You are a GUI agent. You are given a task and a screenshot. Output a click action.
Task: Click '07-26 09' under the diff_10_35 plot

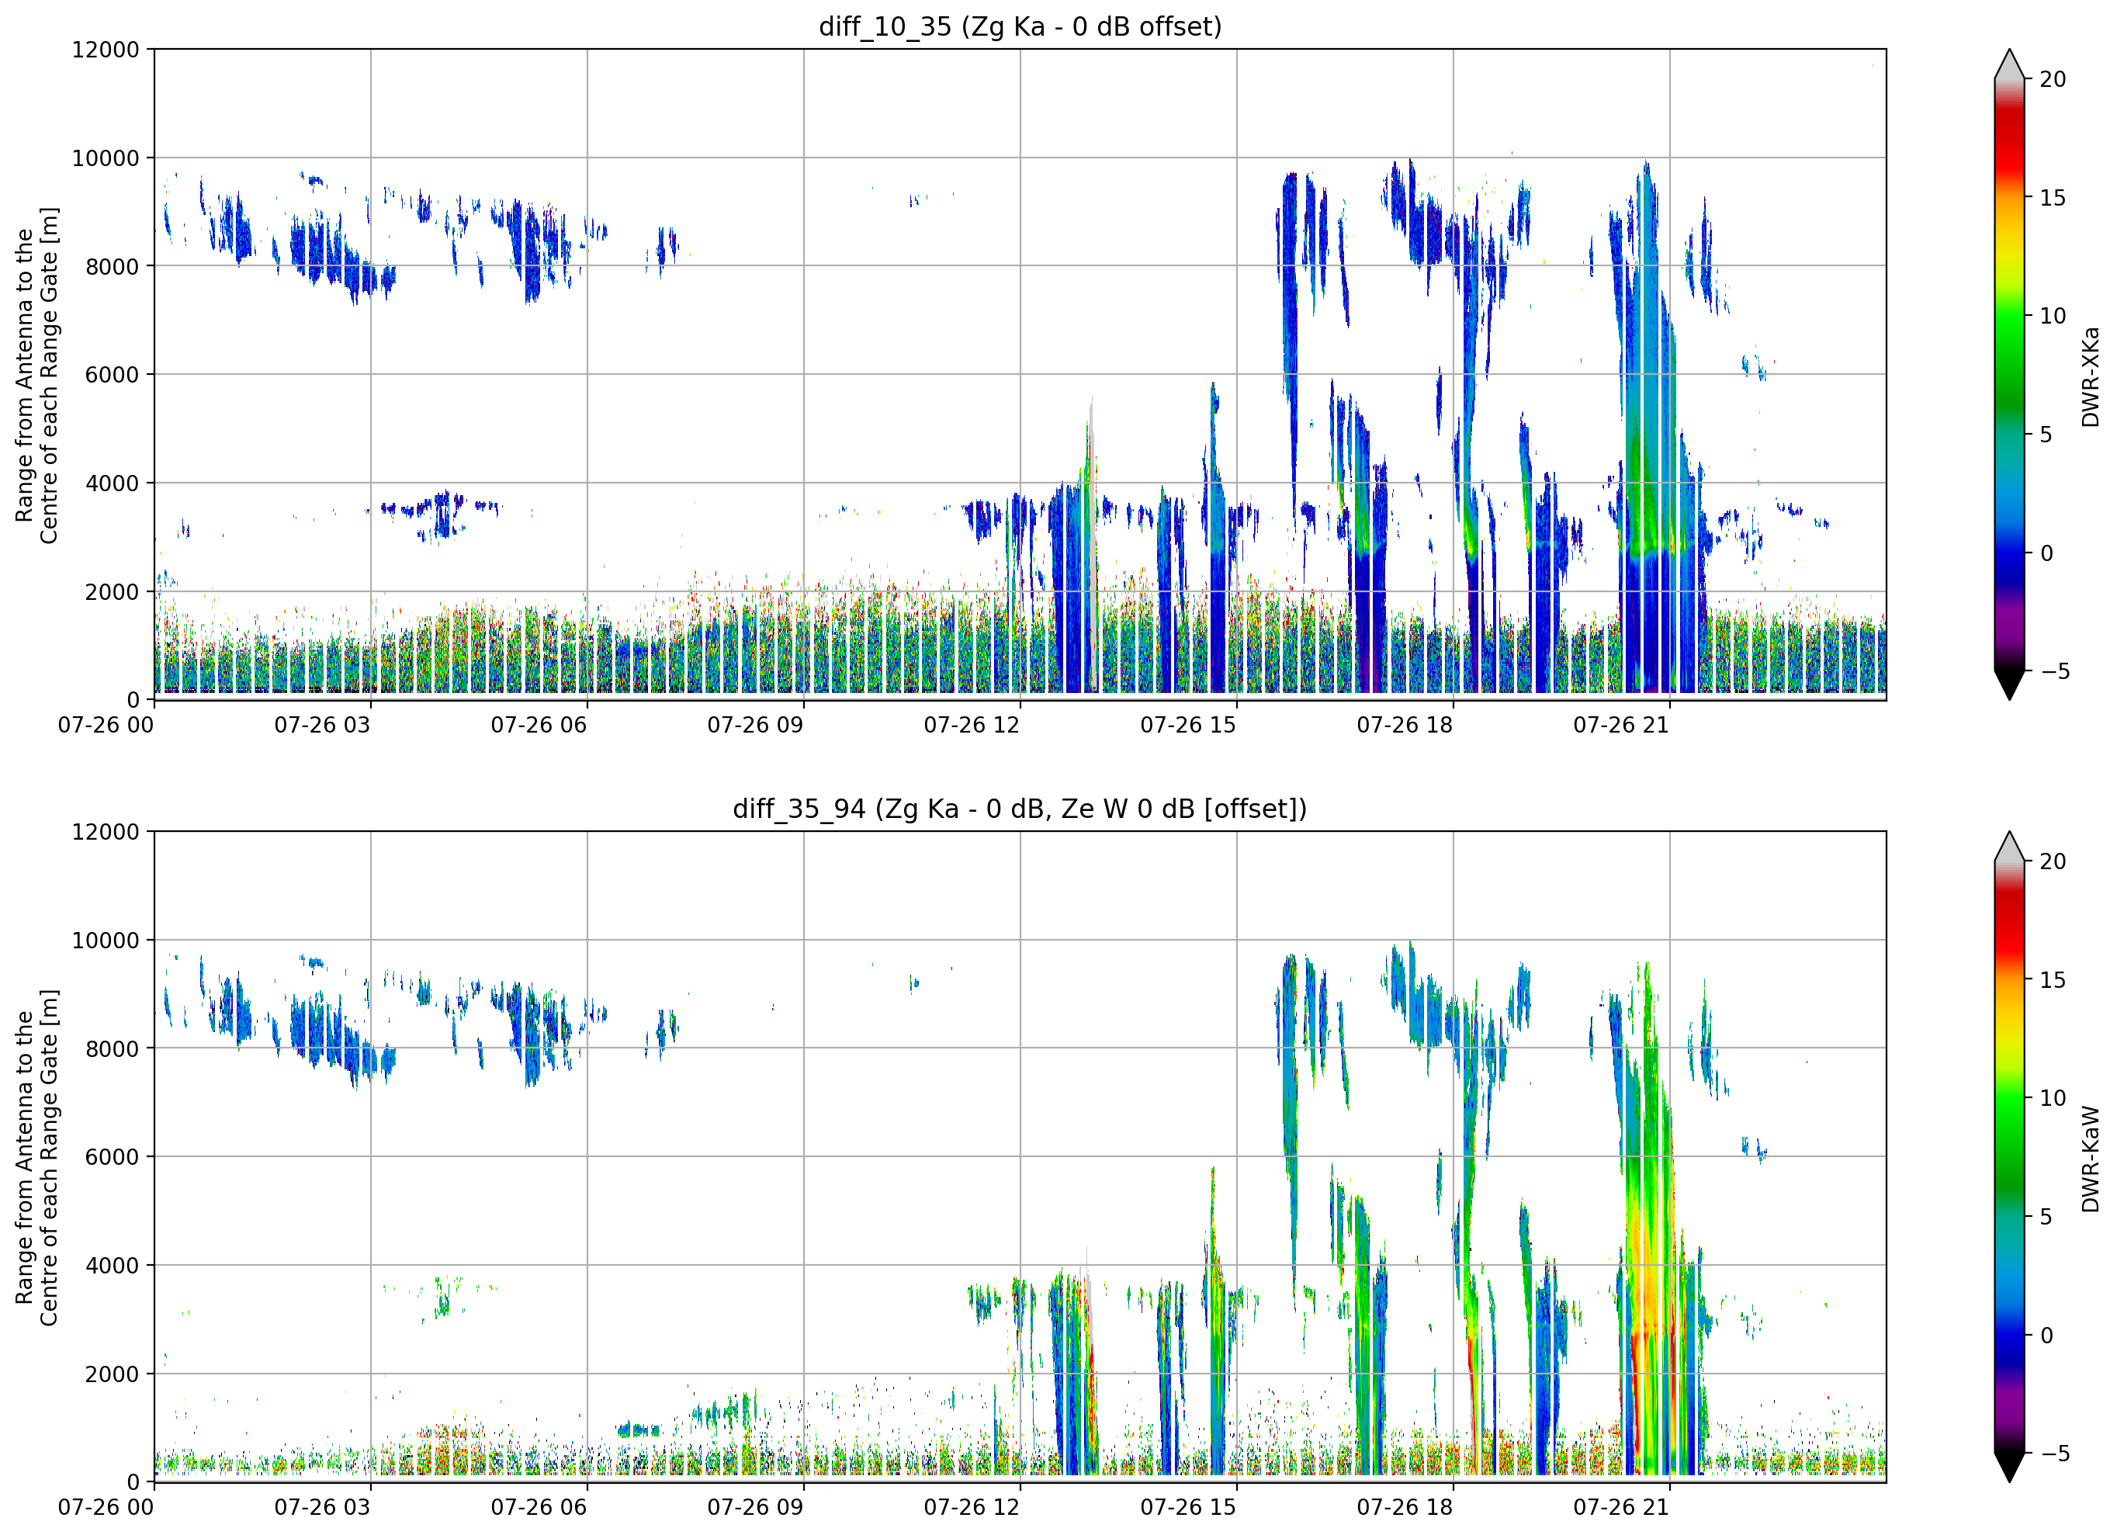tap(755, 726)
